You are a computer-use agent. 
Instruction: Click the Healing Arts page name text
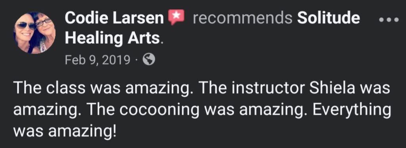click(112, 38)
